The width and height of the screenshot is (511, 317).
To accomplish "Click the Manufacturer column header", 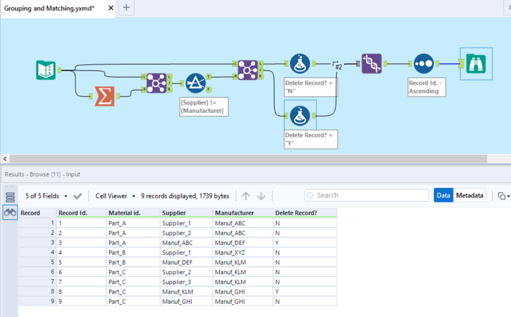I will (243, 213).
